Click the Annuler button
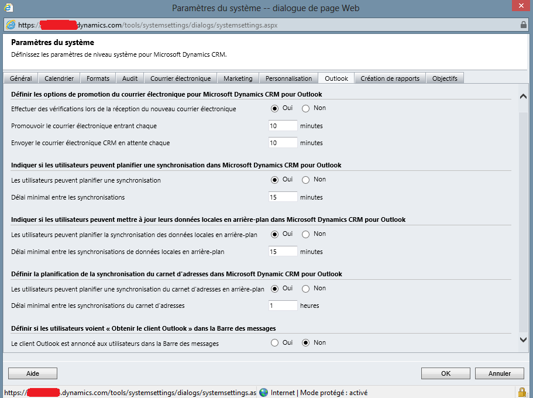 pyautogui.click(x=499, y=373)
